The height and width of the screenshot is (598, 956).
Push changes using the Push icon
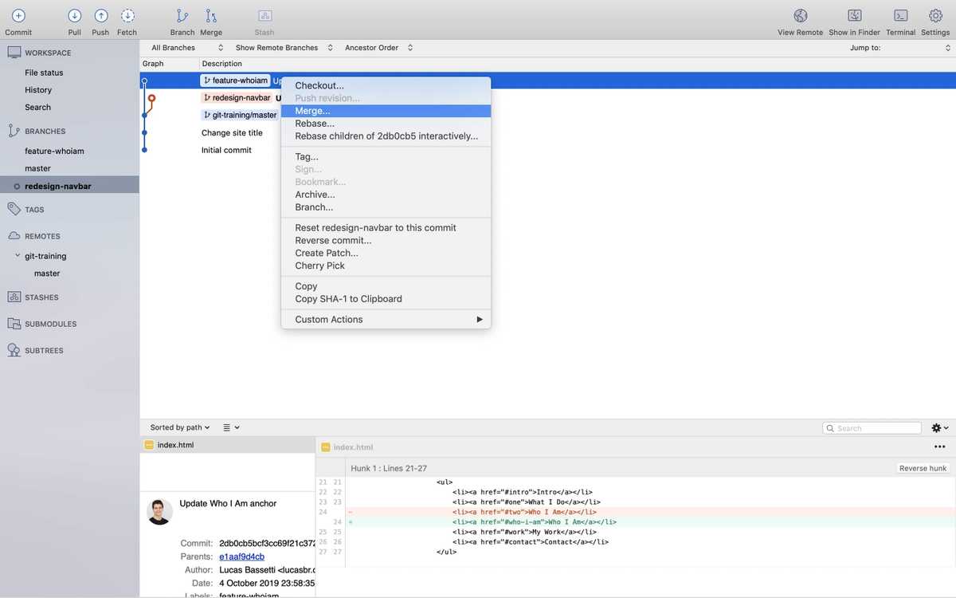click(x=100, y=16)
